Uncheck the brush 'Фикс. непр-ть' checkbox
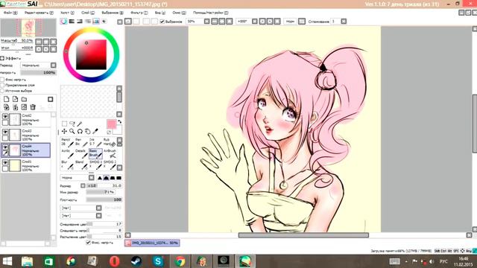This screenshot has width=477, height=268. coord(88,243)
